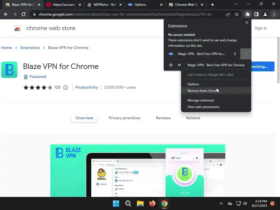Image resolution: width=280 pixels, height=210 pixels.
Task: Switch to the MSPRetro tab
Action: [x=105, y=5]
